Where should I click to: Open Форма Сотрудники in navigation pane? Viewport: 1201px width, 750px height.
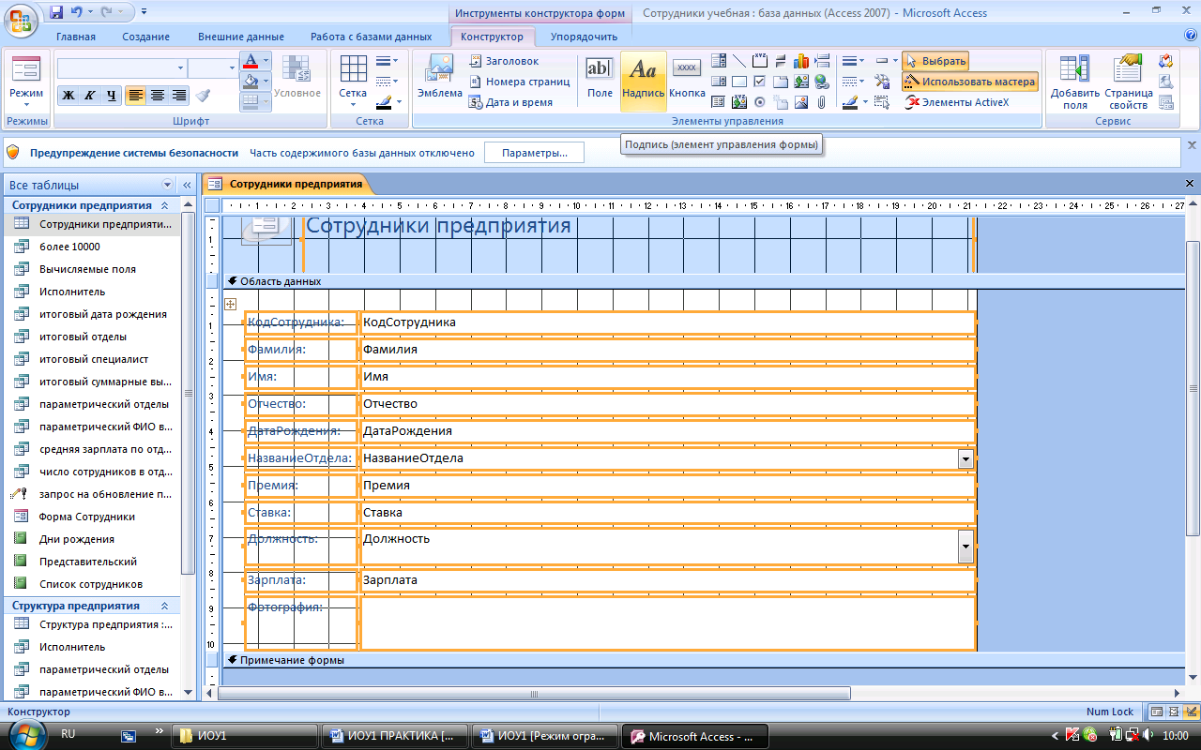click(87, 517)
